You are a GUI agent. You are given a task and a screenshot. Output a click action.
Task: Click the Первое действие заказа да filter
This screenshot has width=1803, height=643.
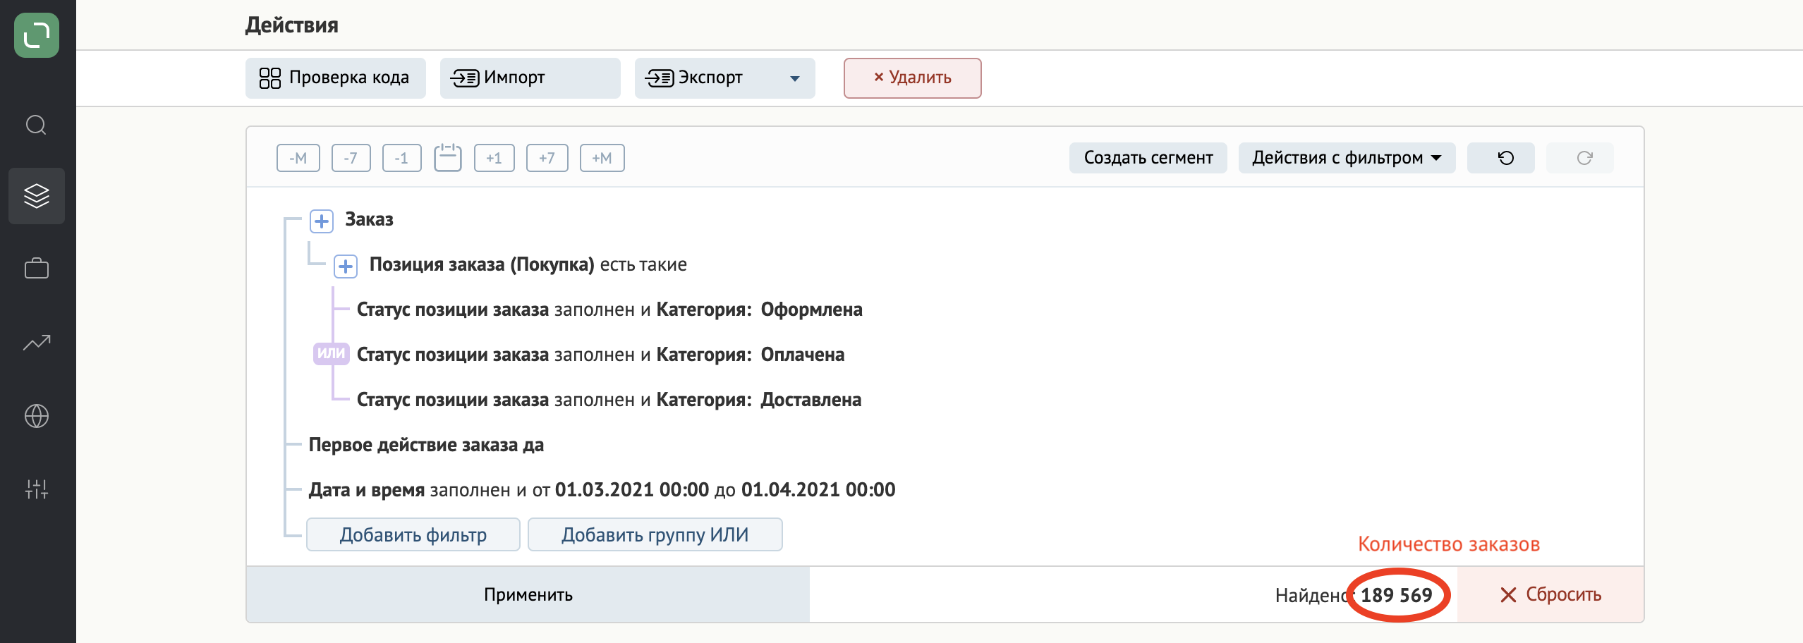point(426,445)
